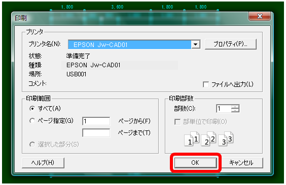Decrease copies with the down spinner arrow
The height and width of the screenshot is (185, 286).
(x=235, y=110)
